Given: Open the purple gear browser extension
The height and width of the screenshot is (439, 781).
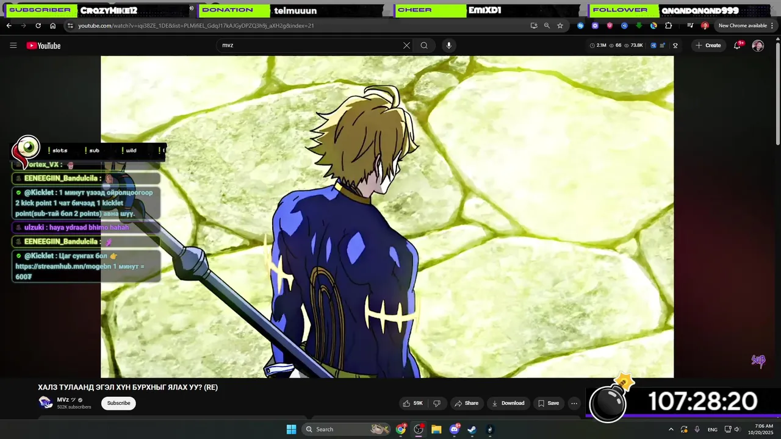Looking at the screenshot, I should point(595,26).
